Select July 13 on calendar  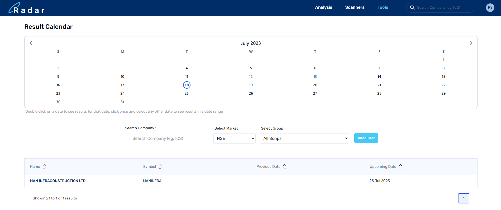pyautogui.click(x=315, y=77)
